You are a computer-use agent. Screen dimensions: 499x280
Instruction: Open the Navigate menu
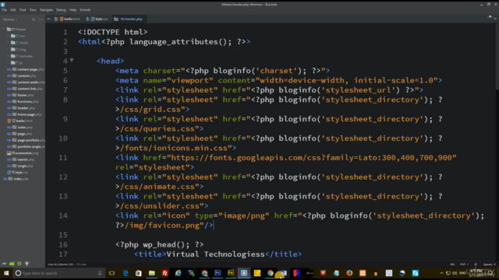point(46,10)
